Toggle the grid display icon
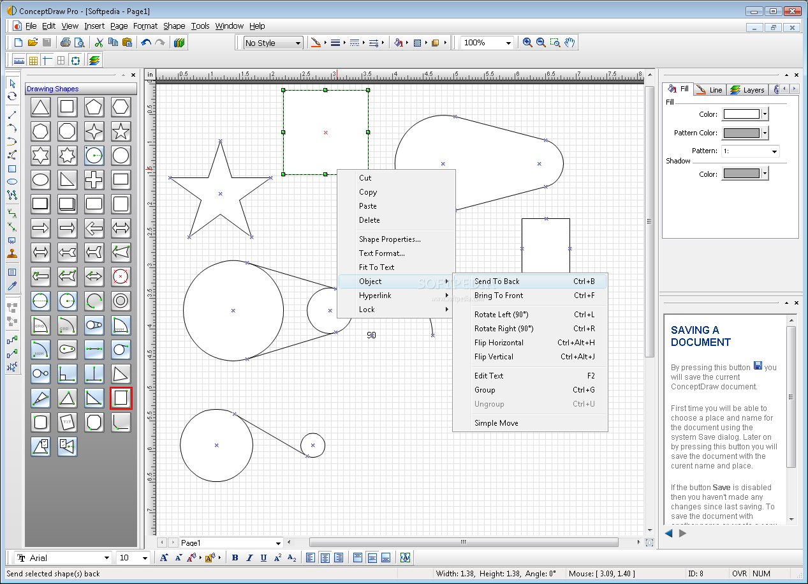The image size is (808, 584). pos(33,61)
